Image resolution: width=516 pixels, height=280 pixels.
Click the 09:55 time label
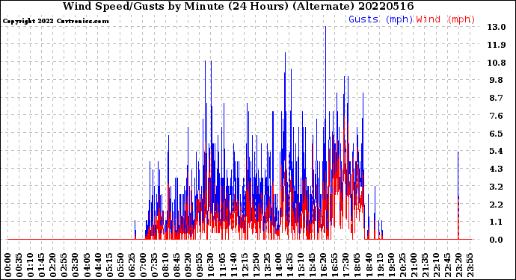click(x=200, y=265)
